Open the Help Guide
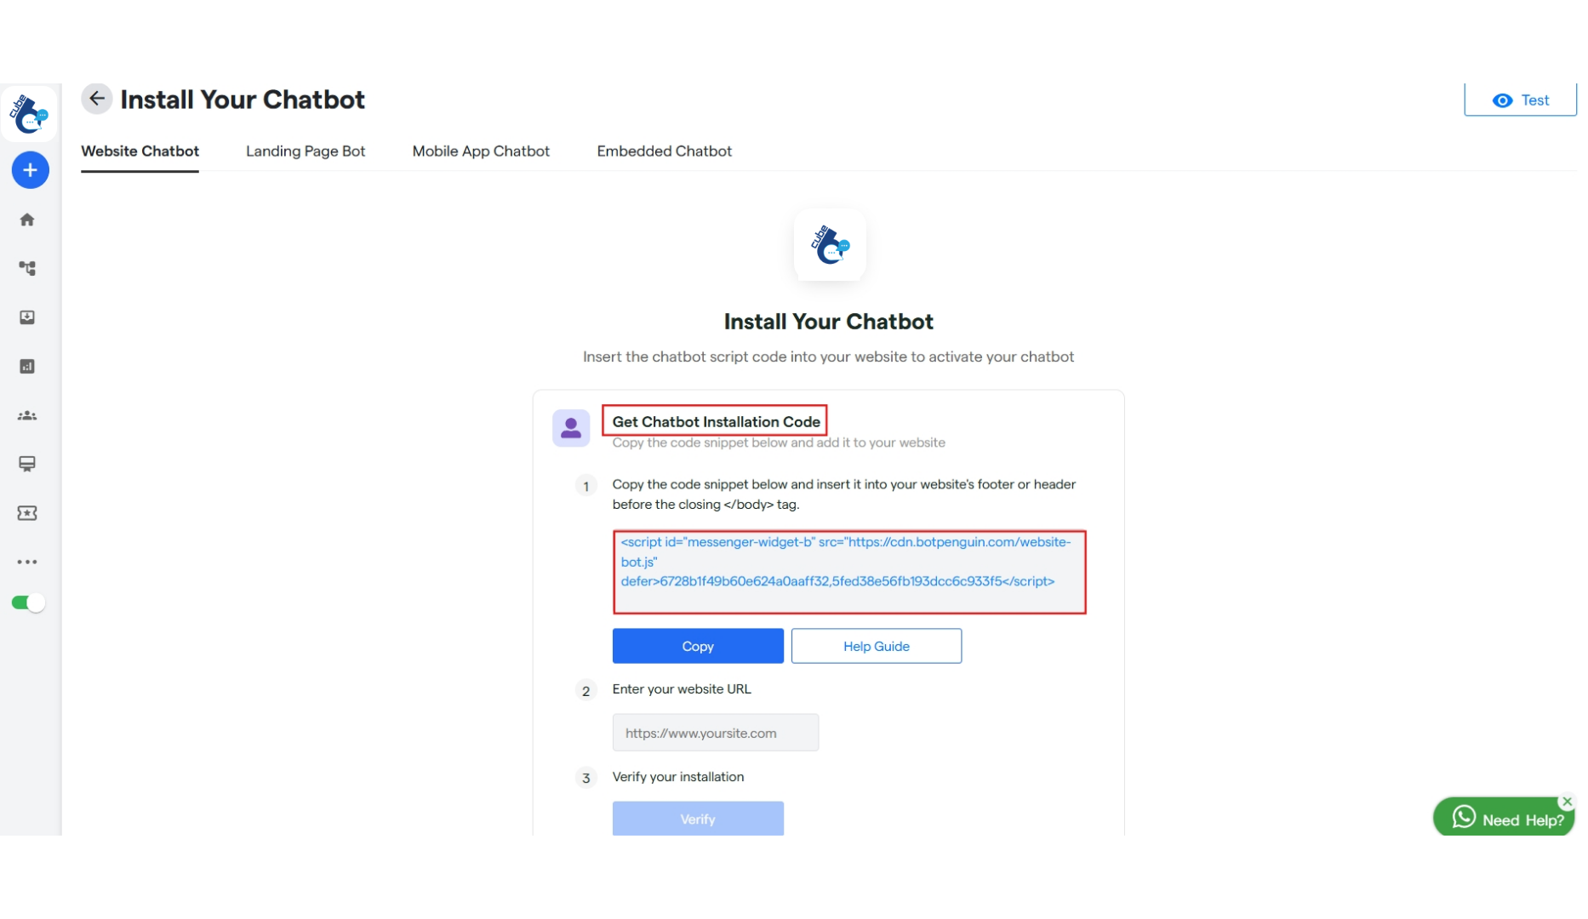 coord(876,645)
